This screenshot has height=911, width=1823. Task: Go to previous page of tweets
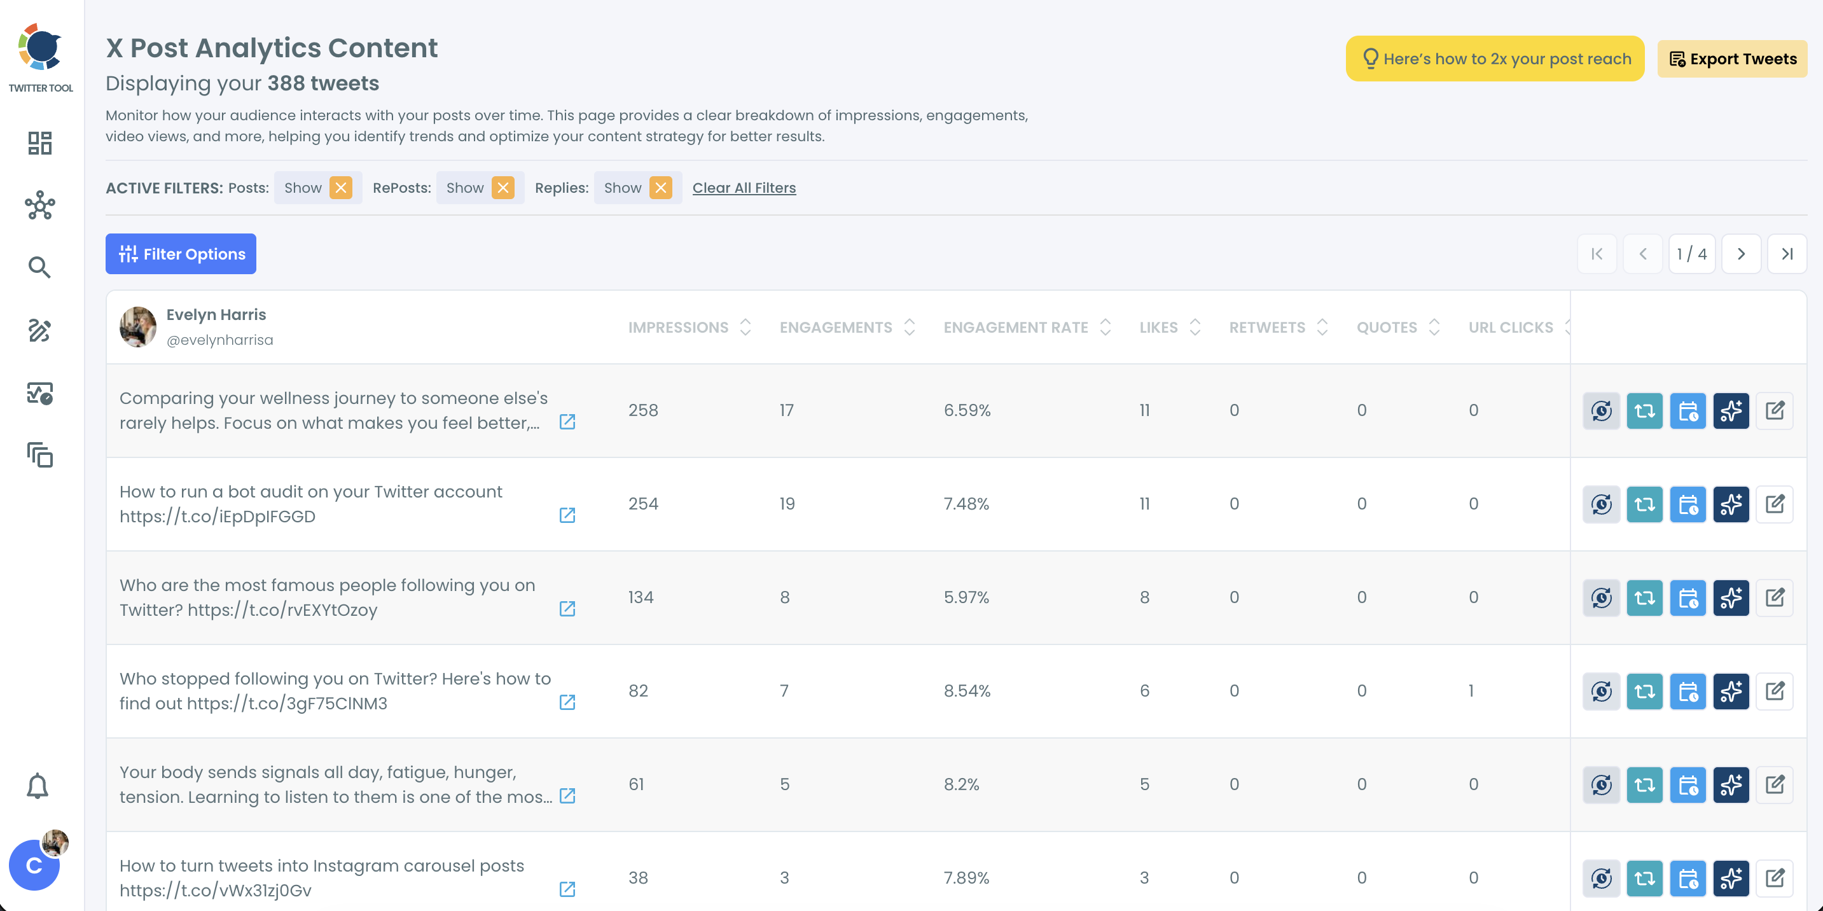pos(1642,253)
